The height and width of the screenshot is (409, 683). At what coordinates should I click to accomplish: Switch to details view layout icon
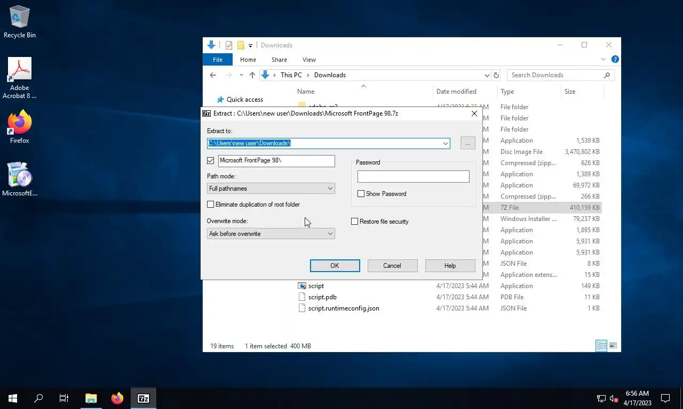pyautogui.click(x=601, y=346)
